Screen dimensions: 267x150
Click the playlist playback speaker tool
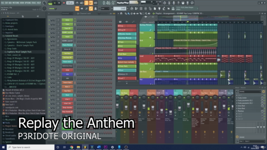coord(149,14)
